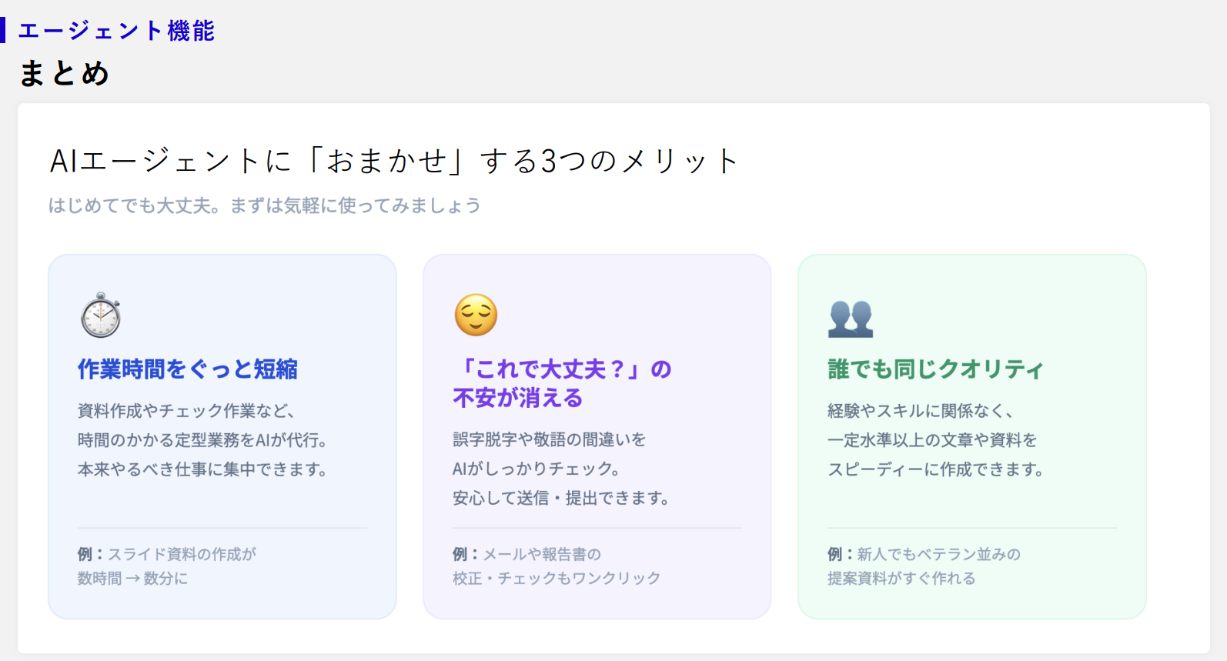Click the stopwatch icon in first card
1227x661 pixels.
tap(101, 315)
